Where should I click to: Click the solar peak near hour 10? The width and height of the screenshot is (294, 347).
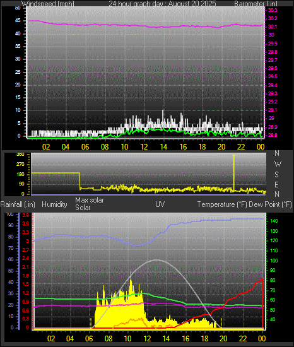click(x=131, y=273)
